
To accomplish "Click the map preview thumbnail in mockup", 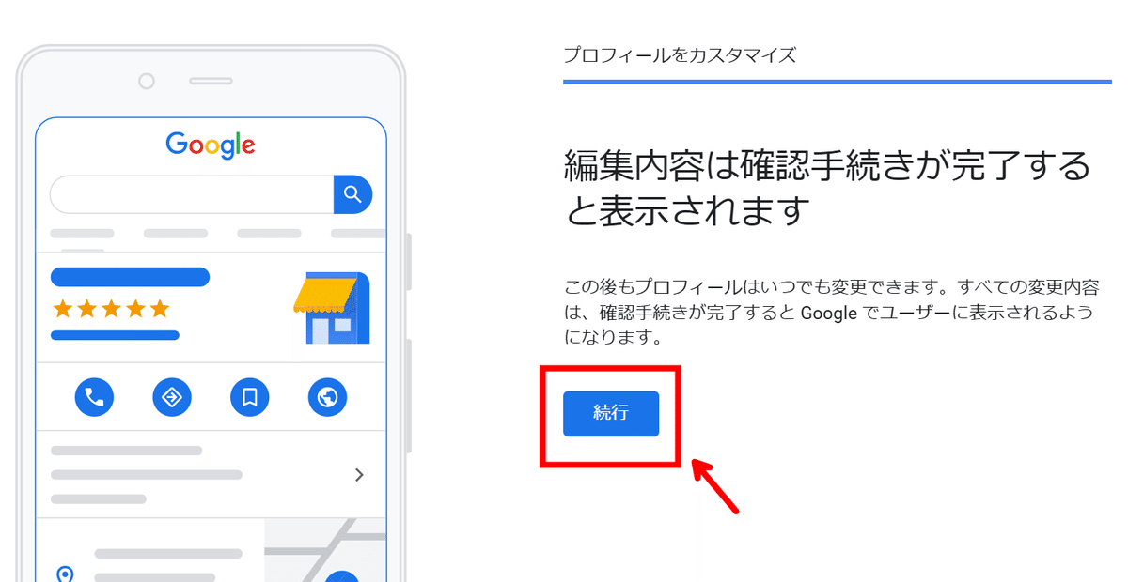I will [x=325, y=549].
